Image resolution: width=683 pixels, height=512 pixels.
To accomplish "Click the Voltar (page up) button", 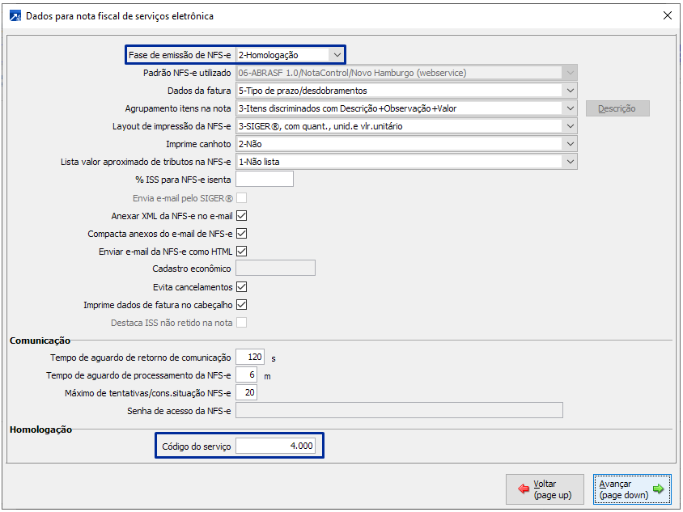I will click(x=544, y=489).
